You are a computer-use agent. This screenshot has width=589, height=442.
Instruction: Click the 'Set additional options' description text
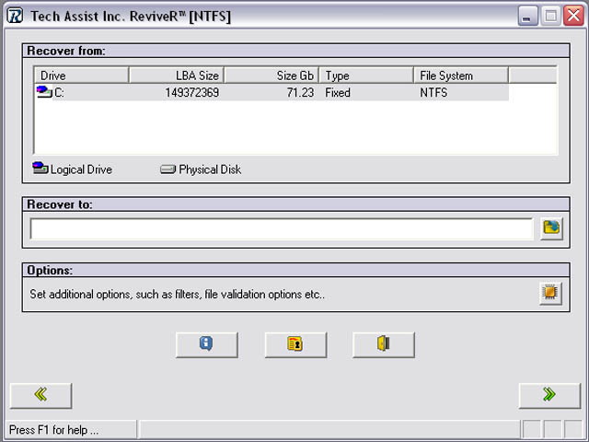click(x=178, y=294)
